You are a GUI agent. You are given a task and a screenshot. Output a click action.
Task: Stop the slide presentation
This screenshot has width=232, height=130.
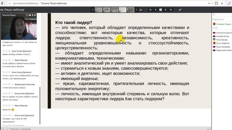[x=161, y=10]
